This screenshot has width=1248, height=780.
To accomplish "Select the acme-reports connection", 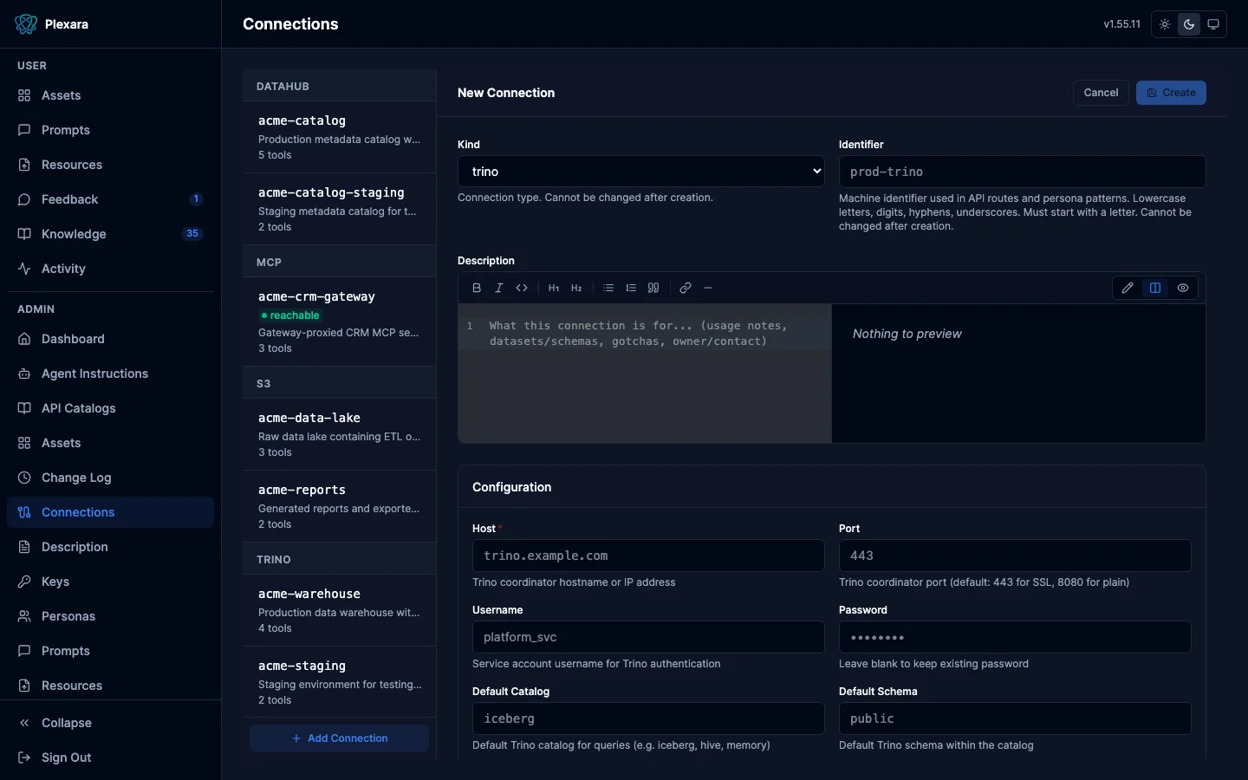I will 339,506.
